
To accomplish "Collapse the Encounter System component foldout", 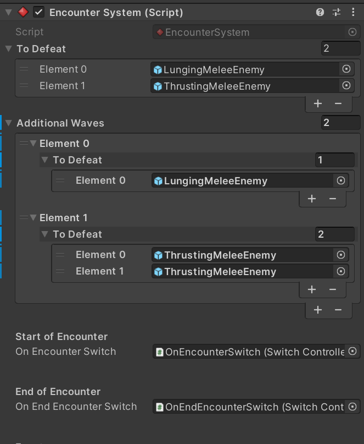I will click(x=8, y=12).
